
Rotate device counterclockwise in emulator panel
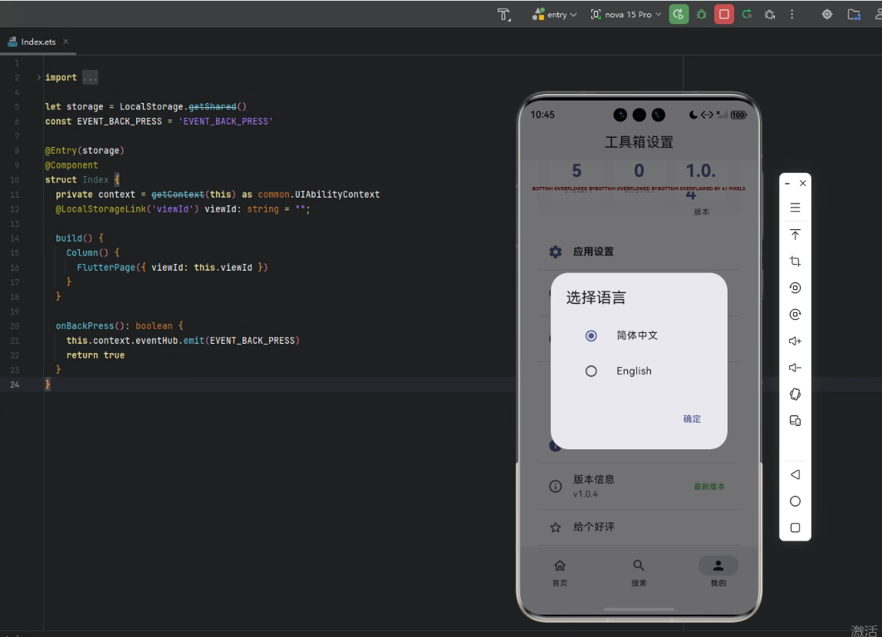point(795,287)
